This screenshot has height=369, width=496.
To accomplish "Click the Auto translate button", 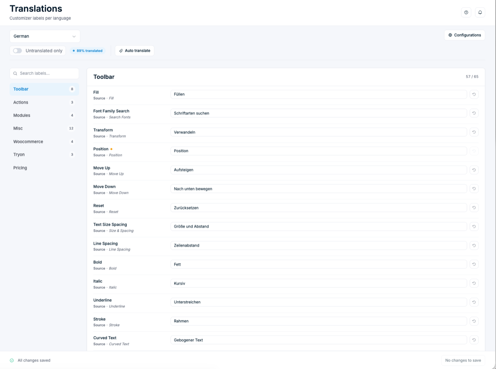I will 135,51.
